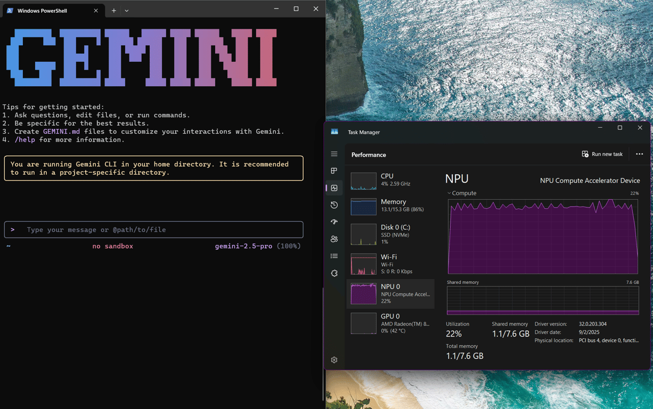
Task: Open Task Manager settings gear
Action: click(x=334, y=359)
